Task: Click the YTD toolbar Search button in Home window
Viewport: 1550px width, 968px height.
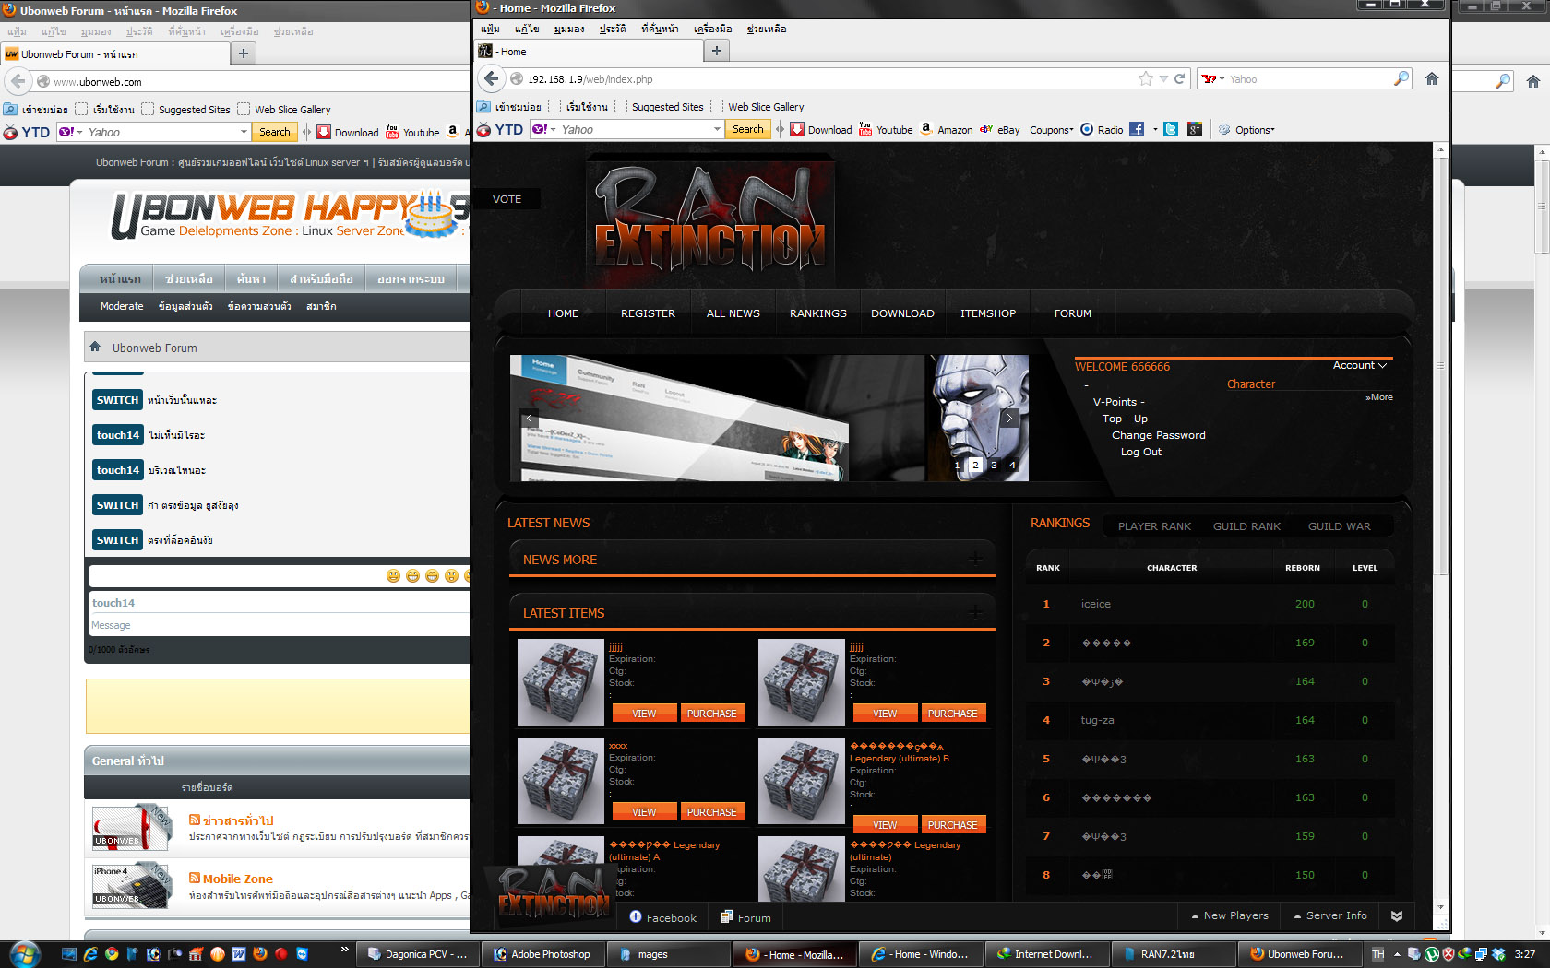Action: (748, 130)
